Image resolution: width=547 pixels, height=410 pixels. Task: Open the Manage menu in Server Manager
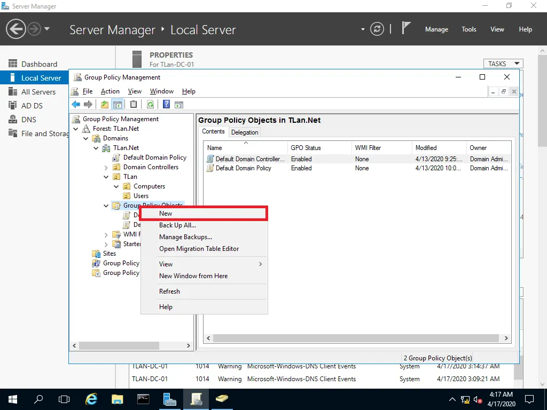(x=436, y=29)
